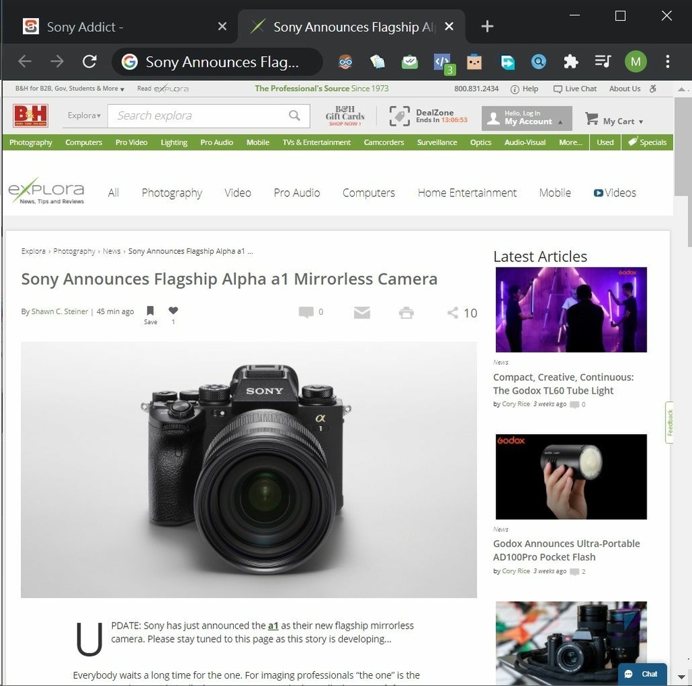Click the a1 link in the update text
This screenshot has width=692, height=686.
click(273, 626)
